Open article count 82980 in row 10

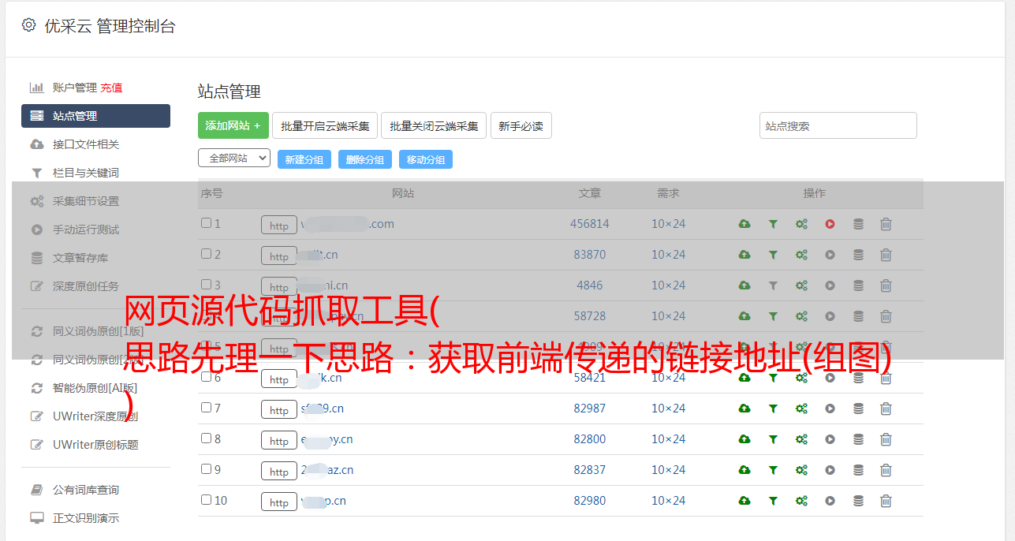590,501
